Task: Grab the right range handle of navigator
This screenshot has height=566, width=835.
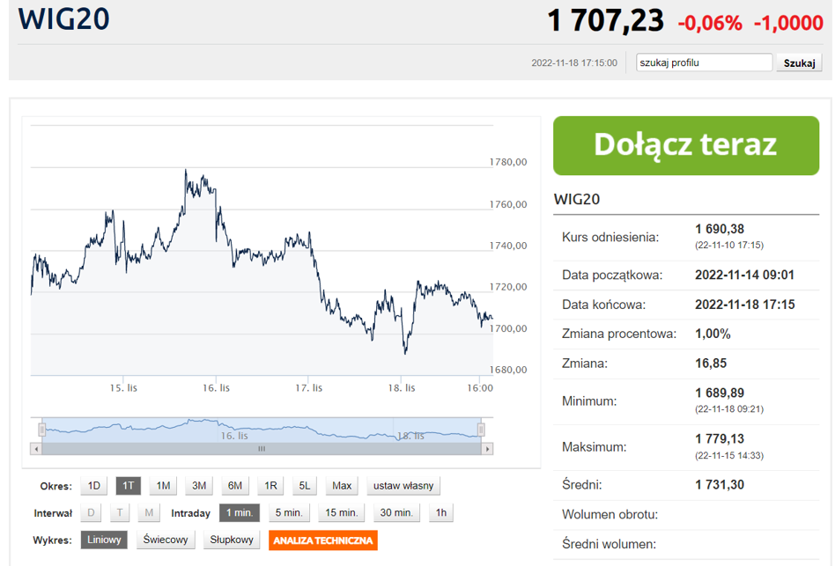Action: [x=481, y=429]
